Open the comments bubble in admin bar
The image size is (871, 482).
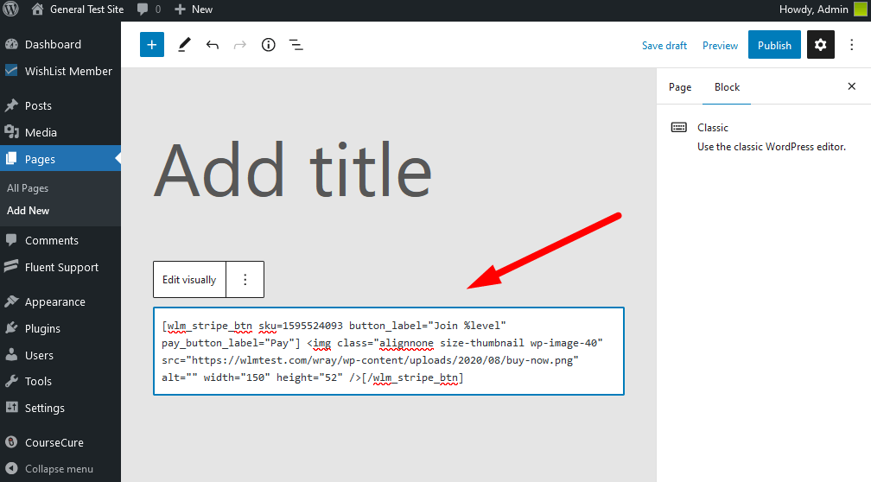point(149,10)
